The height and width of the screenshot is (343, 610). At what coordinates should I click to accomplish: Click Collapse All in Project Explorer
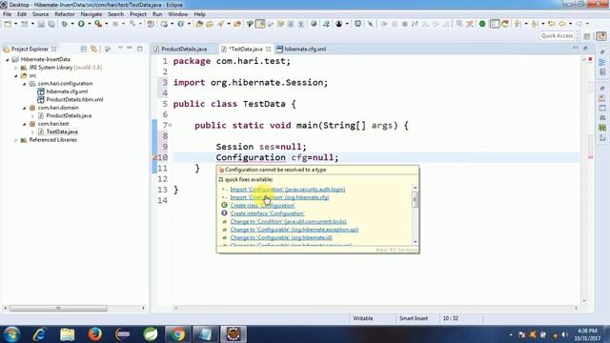[83, 49]
